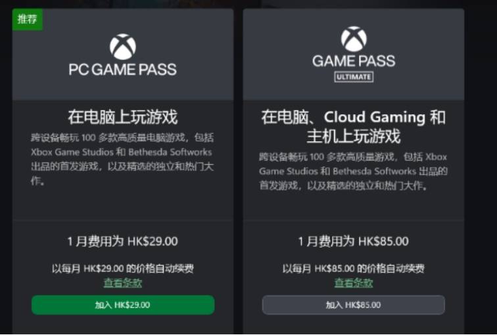Click the Game Pass Ultimate description paragraph
This screenshot has height=335, width=497.
354,171
